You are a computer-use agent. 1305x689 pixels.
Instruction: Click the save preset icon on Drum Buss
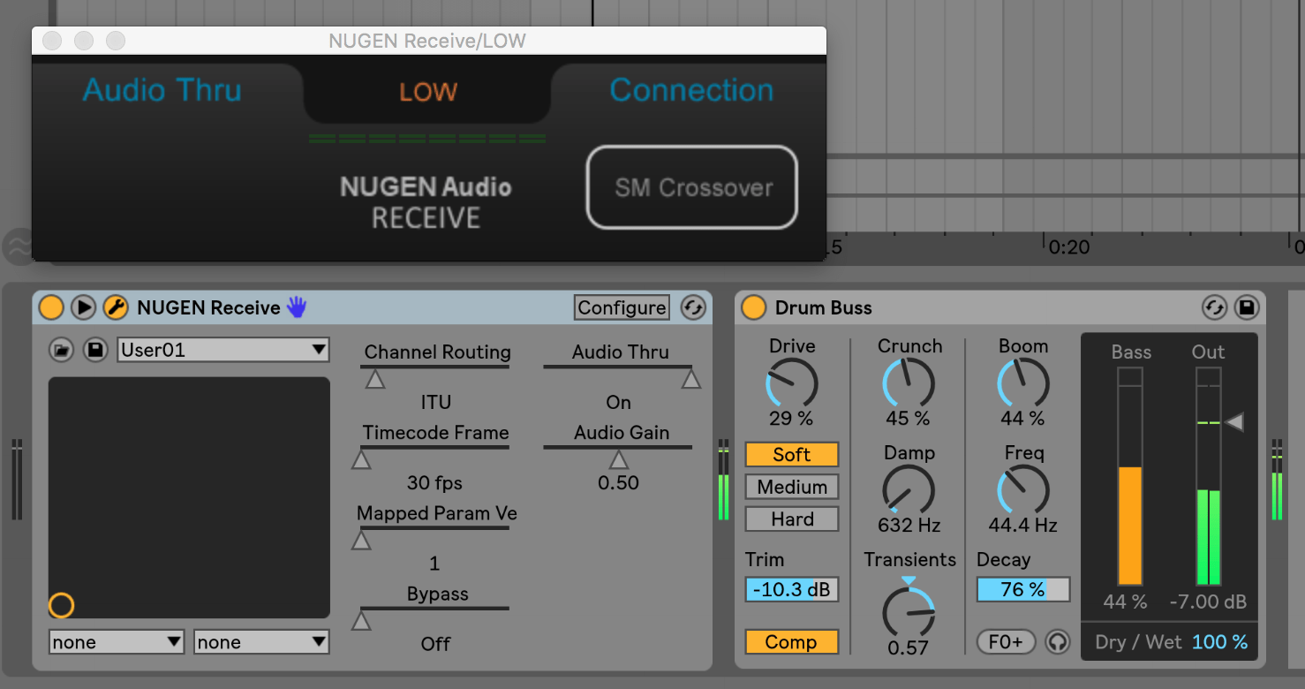coord(1247,307)
